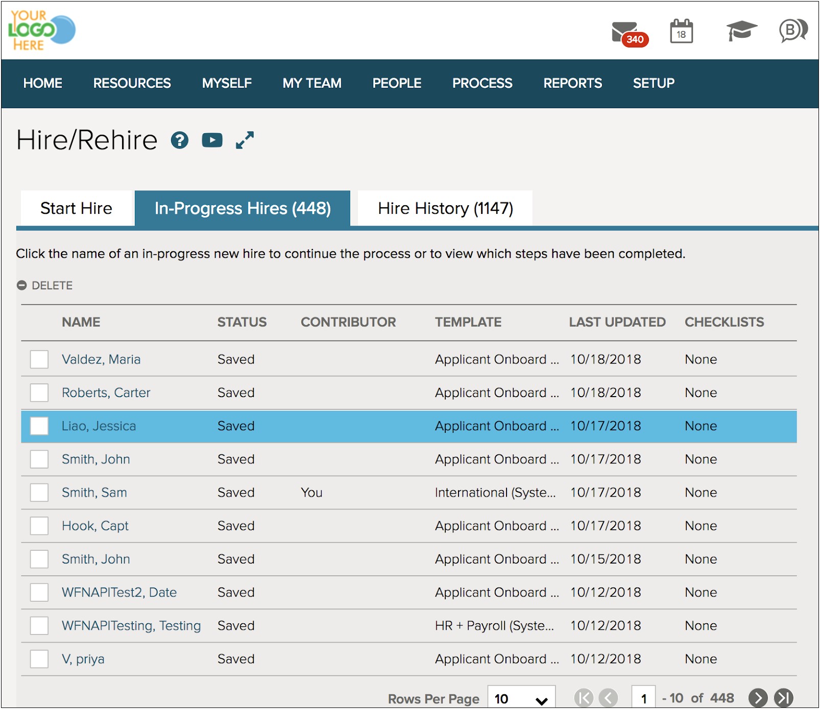The height and width of the screenshot is (709, 820).
Task: Click the International (Syste... template cell
Action: (x=495, y=493)
